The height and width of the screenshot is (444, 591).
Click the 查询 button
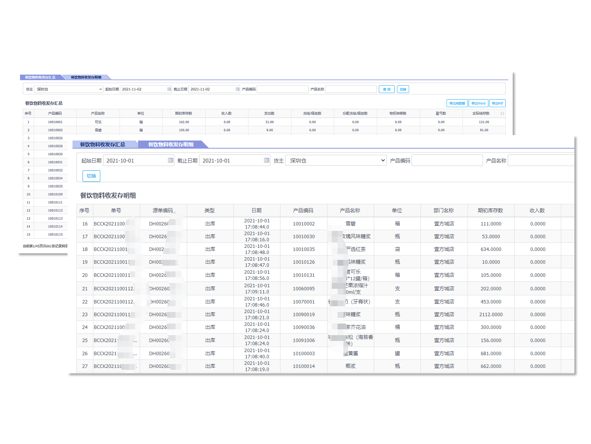[x=387, y=89]
